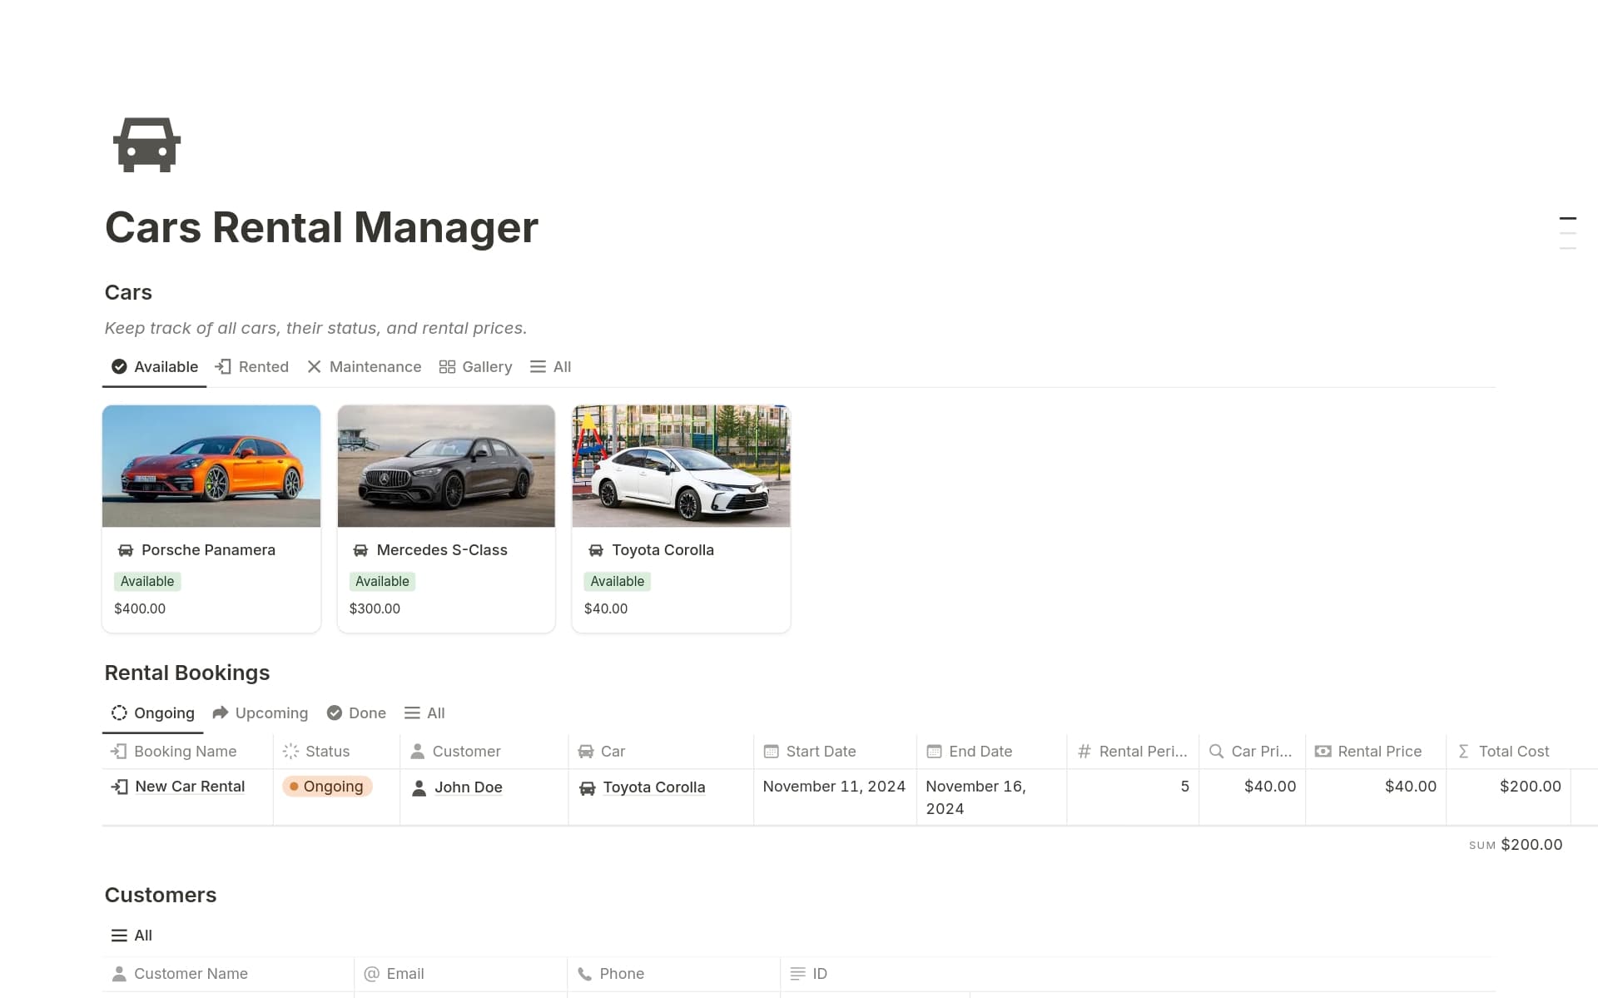
Task: Click the banknote icon on the Rental Price column
Action: [x=1323, y=751]
